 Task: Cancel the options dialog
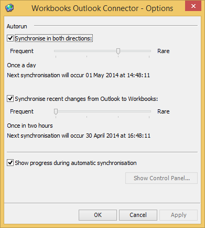pyautogui.click(x=138, y=215)
